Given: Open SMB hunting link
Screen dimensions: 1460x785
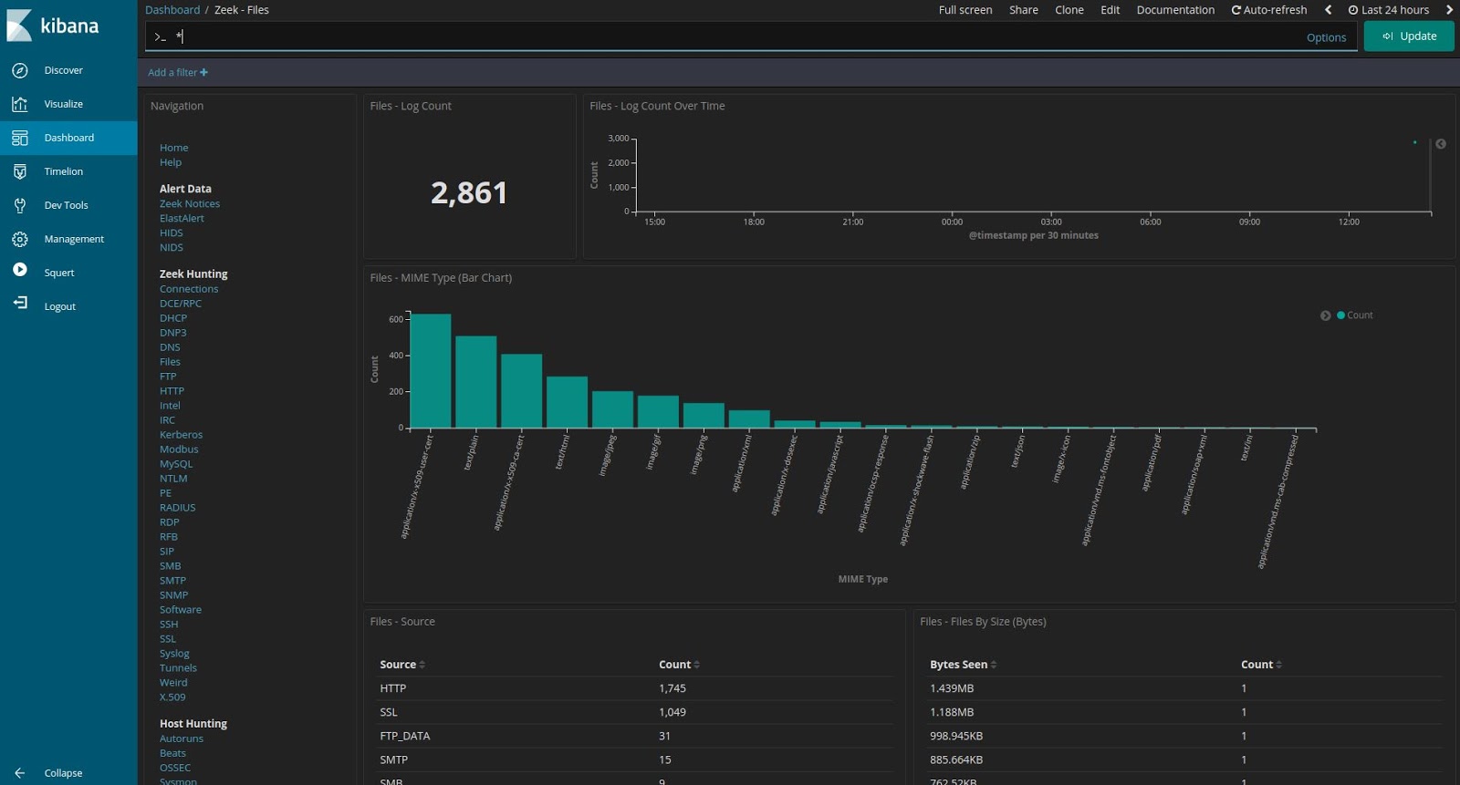Looking at the screenshot, I should (x=170, y=566).
